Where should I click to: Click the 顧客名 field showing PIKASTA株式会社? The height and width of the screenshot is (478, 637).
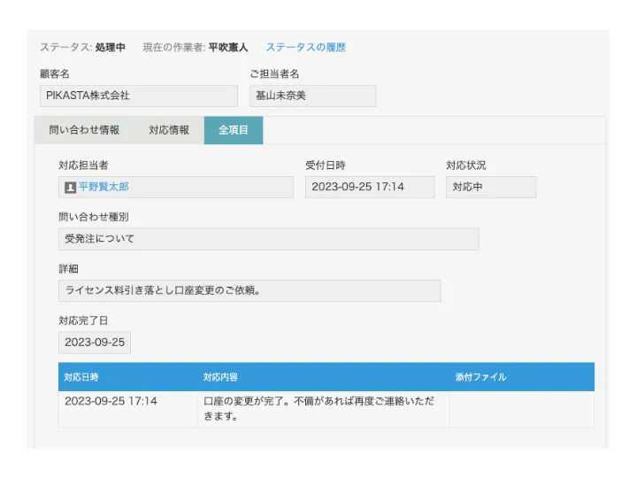tap(138, 96)
